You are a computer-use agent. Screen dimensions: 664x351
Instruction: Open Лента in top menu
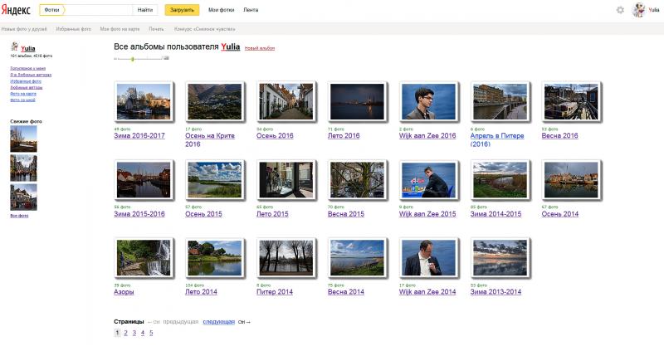pyautogui.click(x=251, y=10)
